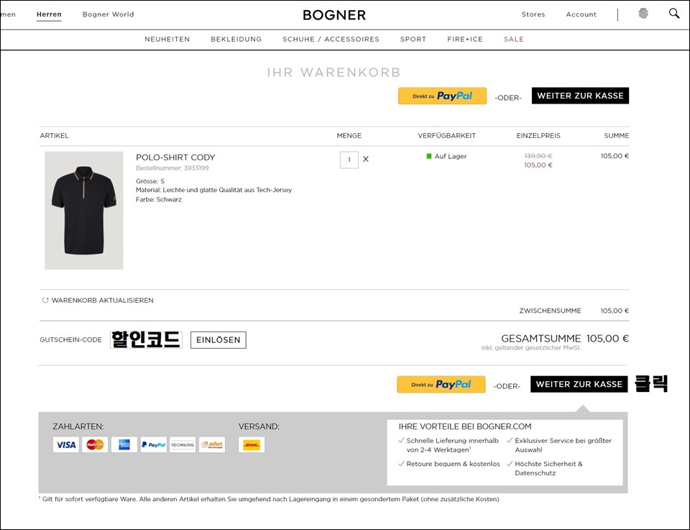Click the fingerprint icon in header

pyautogui.click(x=643, y=14)
